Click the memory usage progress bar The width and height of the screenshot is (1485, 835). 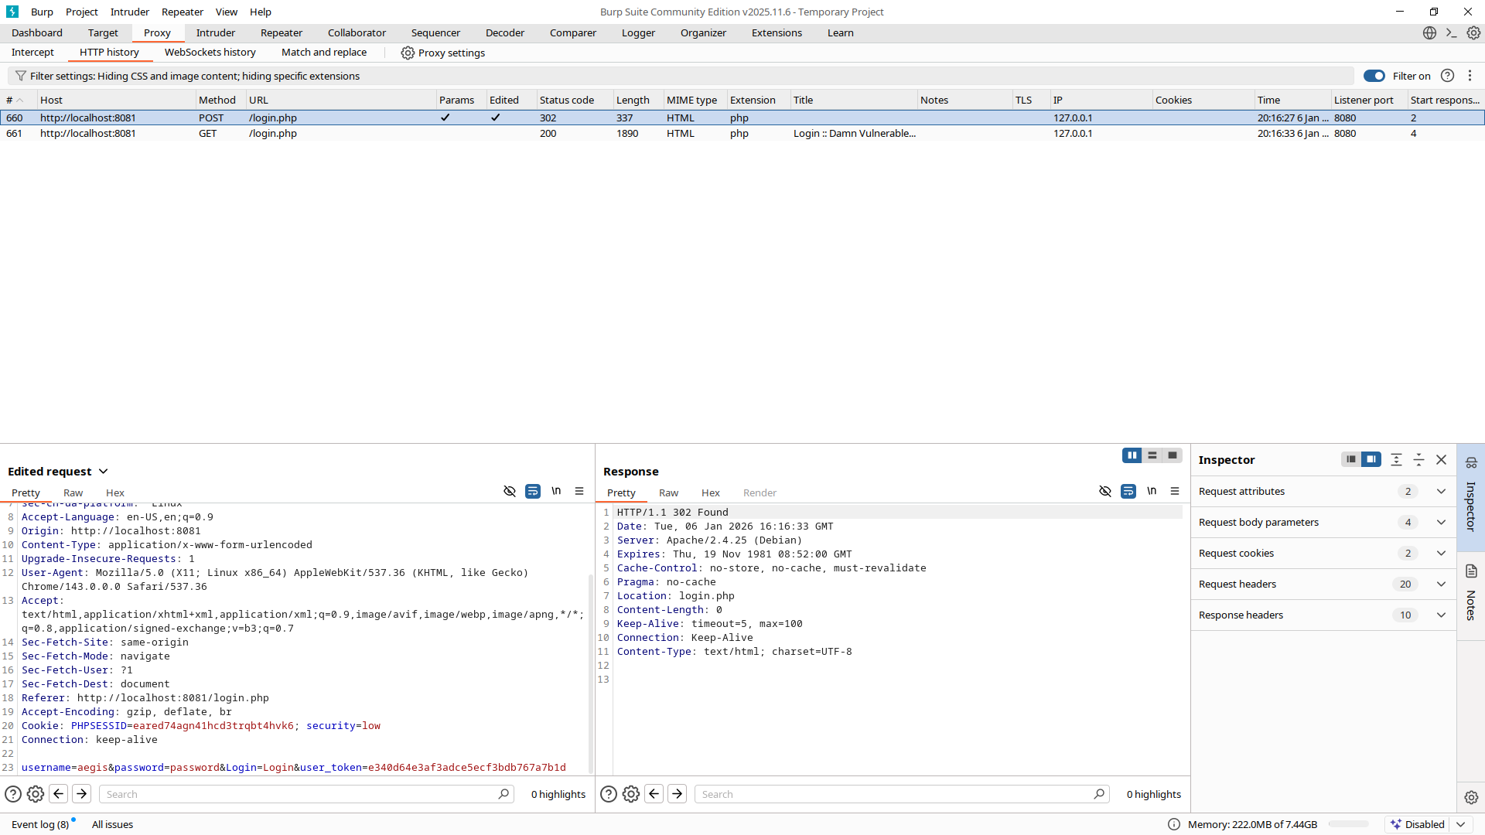tap(1348, 824)
